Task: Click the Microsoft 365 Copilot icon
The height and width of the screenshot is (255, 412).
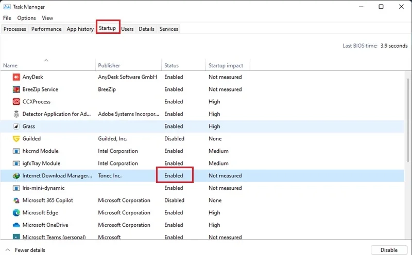Action: 16,201
